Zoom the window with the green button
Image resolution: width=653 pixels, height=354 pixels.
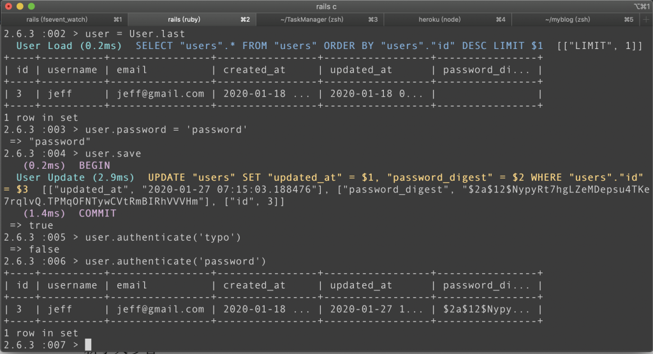coord(32,6)
